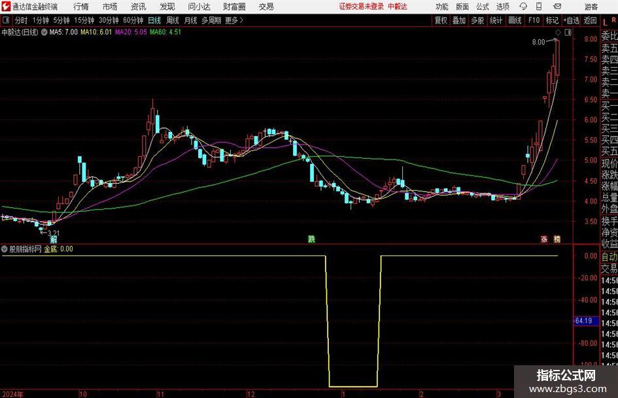
Task: Click the 多股 multi-stock button
Action: coord(477,20)
